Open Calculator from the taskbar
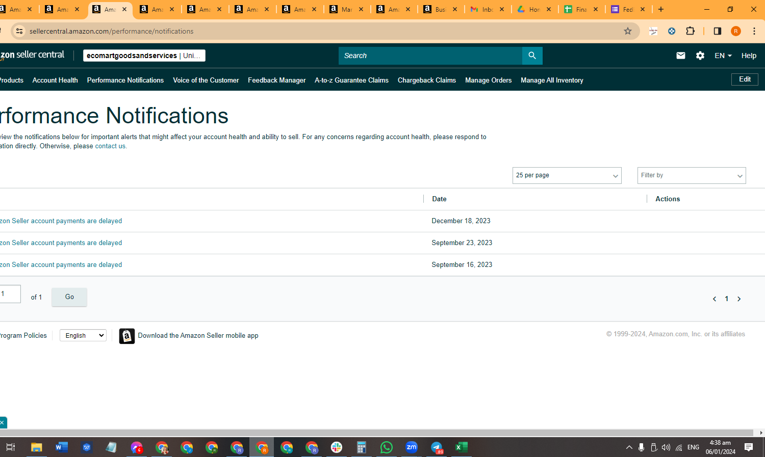 (x=362, y=447)
